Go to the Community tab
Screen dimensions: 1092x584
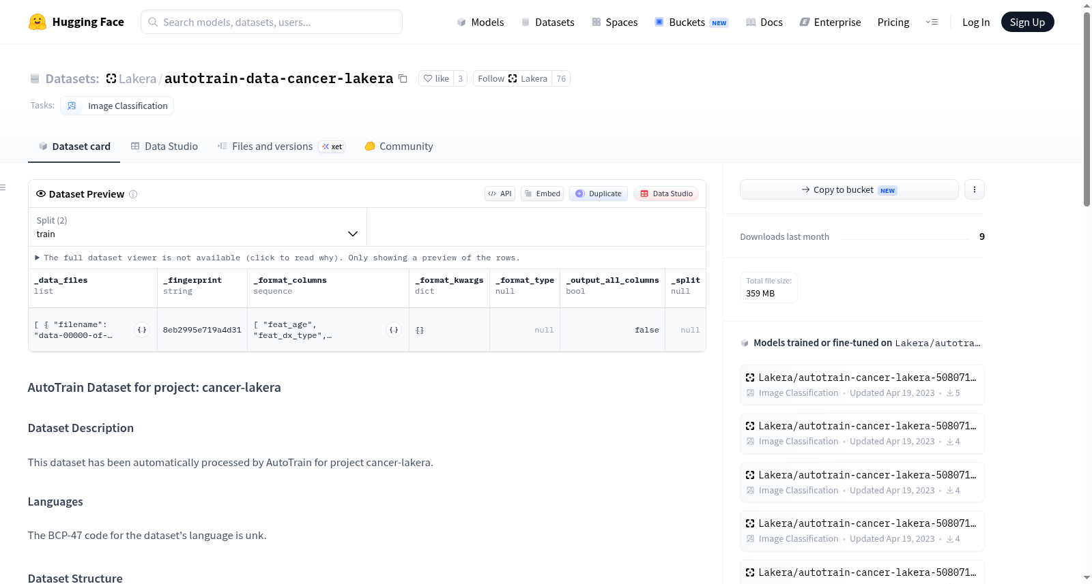pos(399,147)
